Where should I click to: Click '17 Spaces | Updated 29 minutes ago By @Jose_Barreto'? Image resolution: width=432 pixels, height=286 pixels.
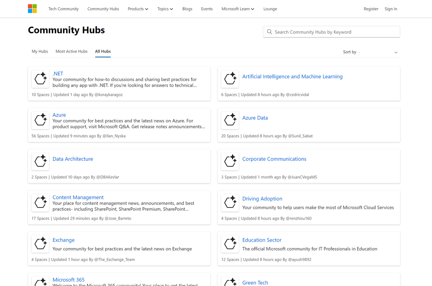pyautogui.click(x=81, y=218)
